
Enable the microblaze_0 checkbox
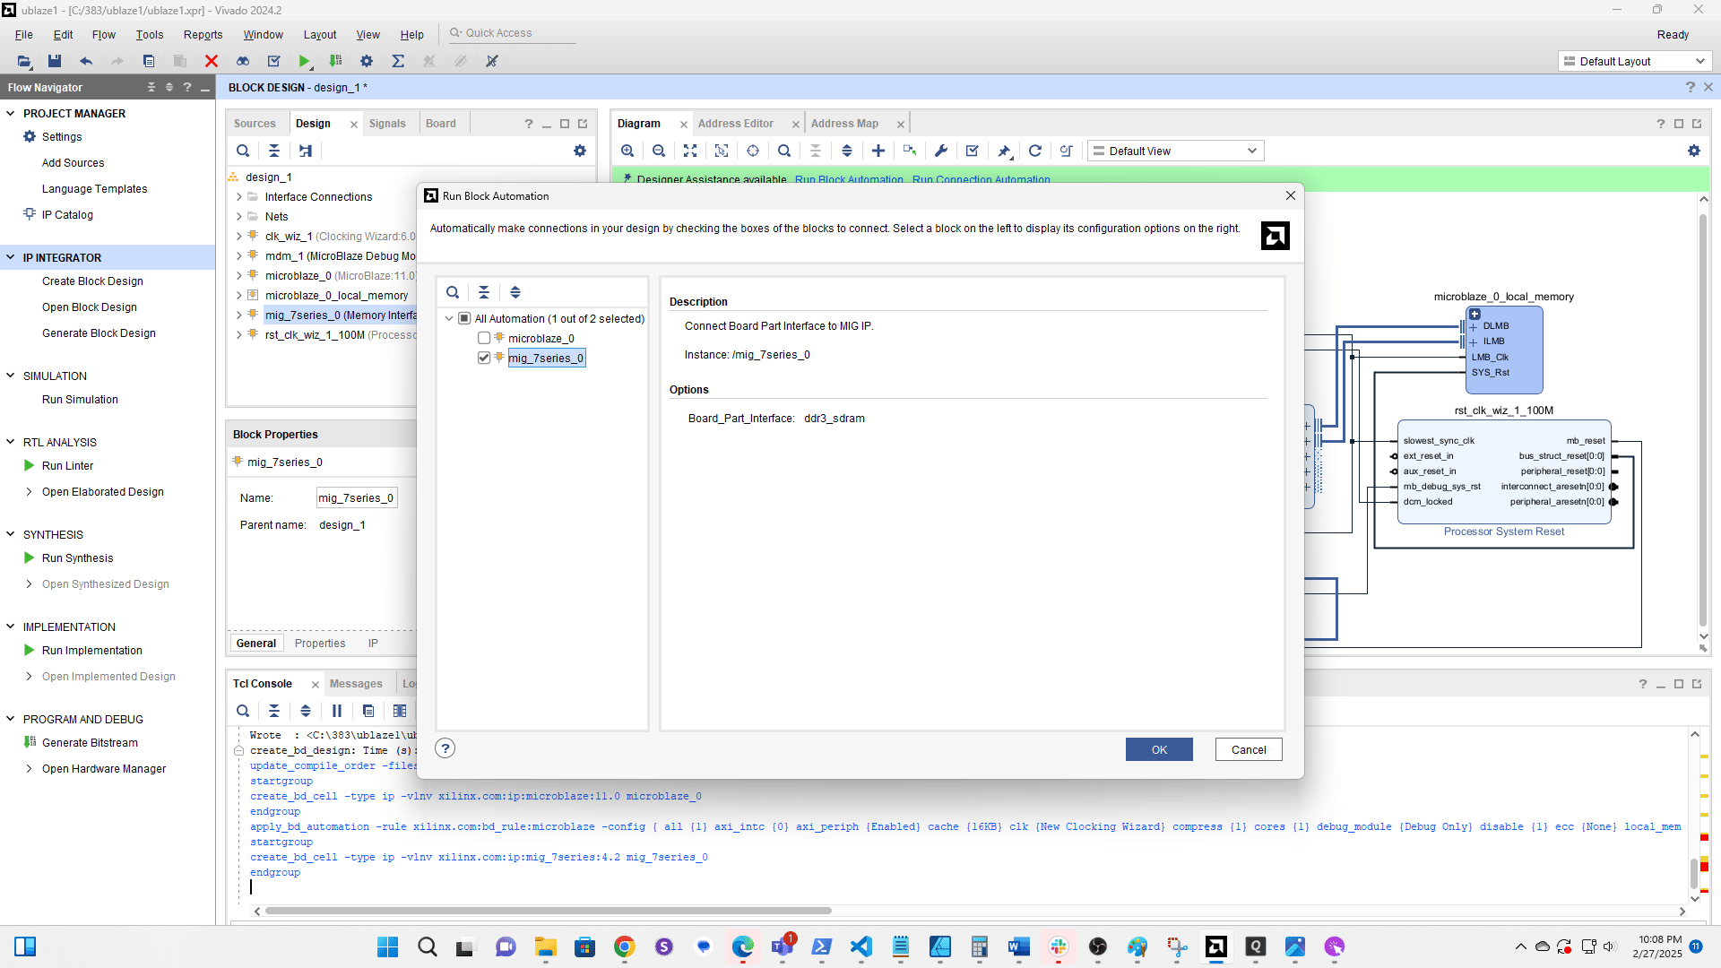coord(484,338)
